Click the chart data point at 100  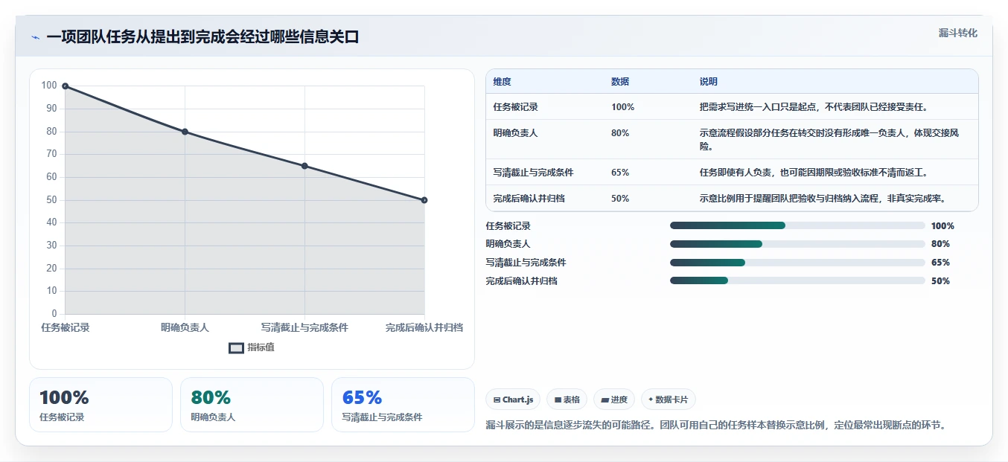point(66,86)
